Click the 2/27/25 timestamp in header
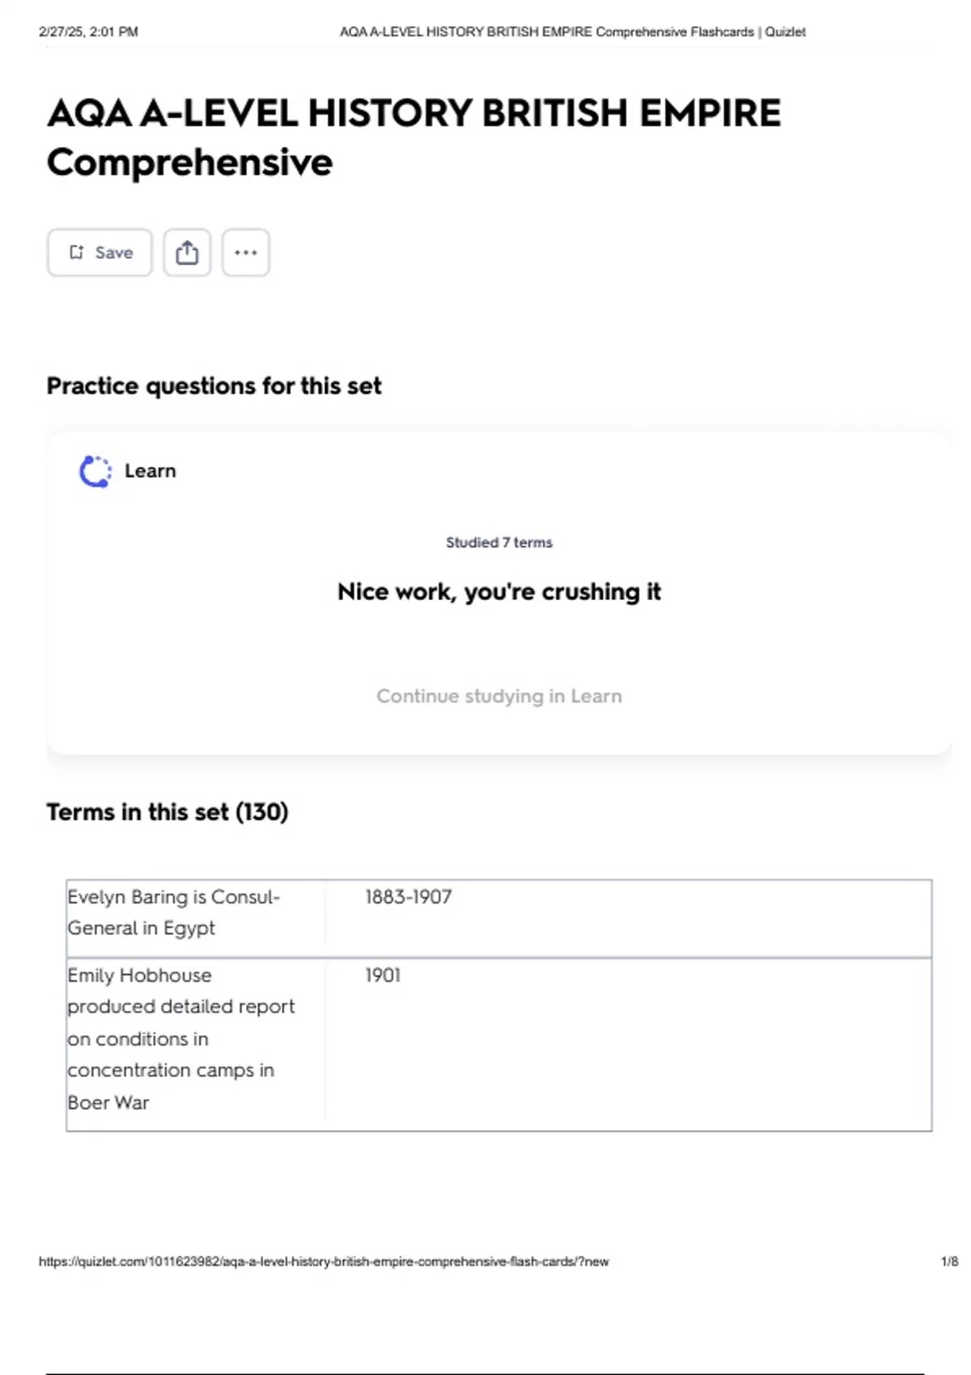The image size is (971, 1375). (88, 32)
